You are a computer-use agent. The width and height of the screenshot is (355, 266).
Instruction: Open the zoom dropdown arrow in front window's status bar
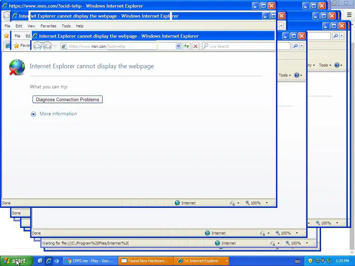[267, 203]
